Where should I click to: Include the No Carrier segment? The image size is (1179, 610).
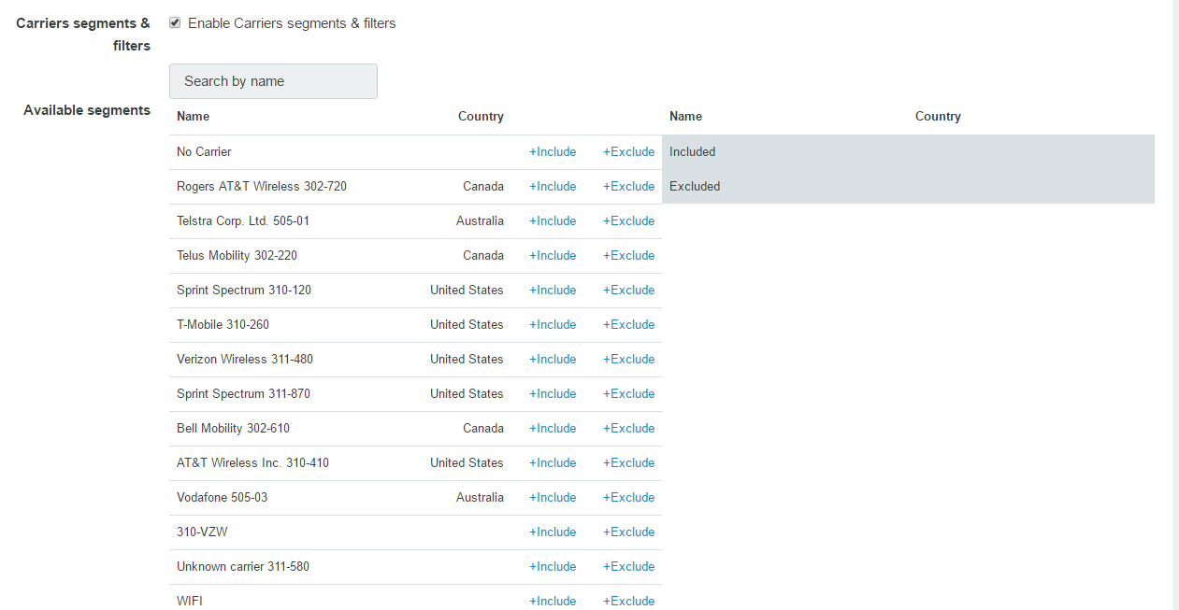(553, 152)
